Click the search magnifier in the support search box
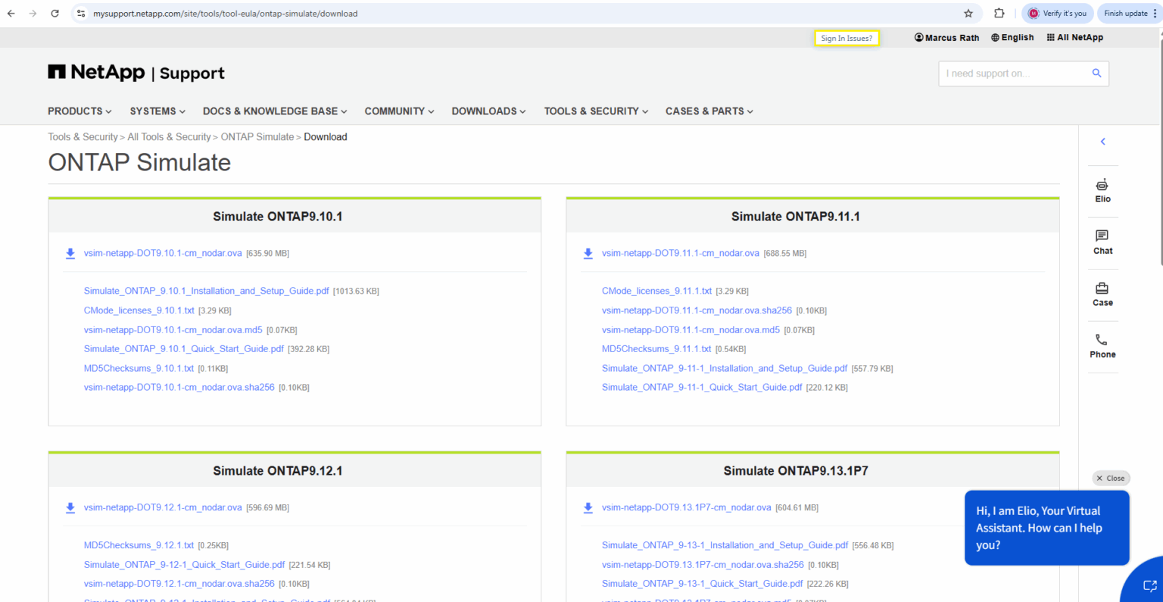The image size is (1163, 602). (1096, 73)
